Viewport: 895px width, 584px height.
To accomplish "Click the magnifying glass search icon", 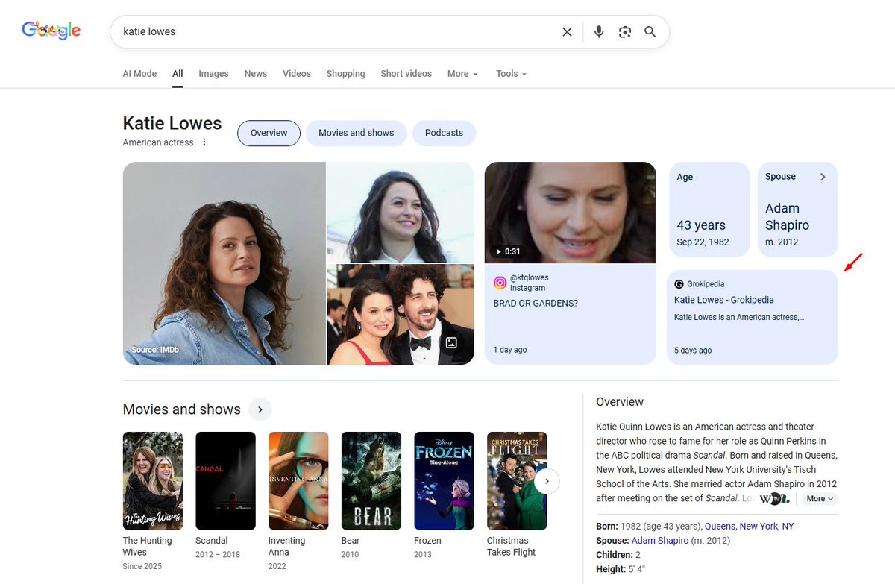I will pyautogui.click(x=650, y=32).
